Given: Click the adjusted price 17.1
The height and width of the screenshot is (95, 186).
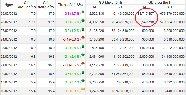Looking at the screenshot, I should point(32,22).
